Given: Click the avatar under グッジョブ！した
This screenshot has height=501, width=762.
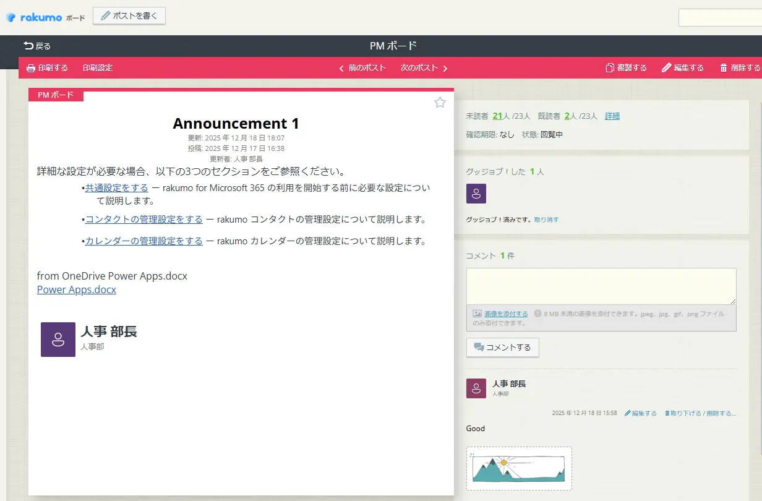Looking at the screenshot, I should pos(476,194).
